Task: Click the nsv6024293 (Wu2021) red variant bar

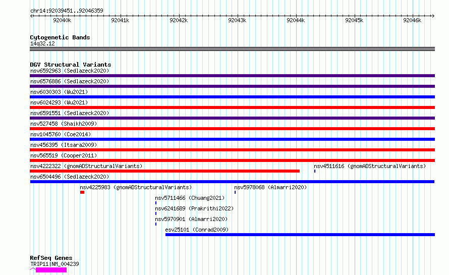Action: coord(232,107)
